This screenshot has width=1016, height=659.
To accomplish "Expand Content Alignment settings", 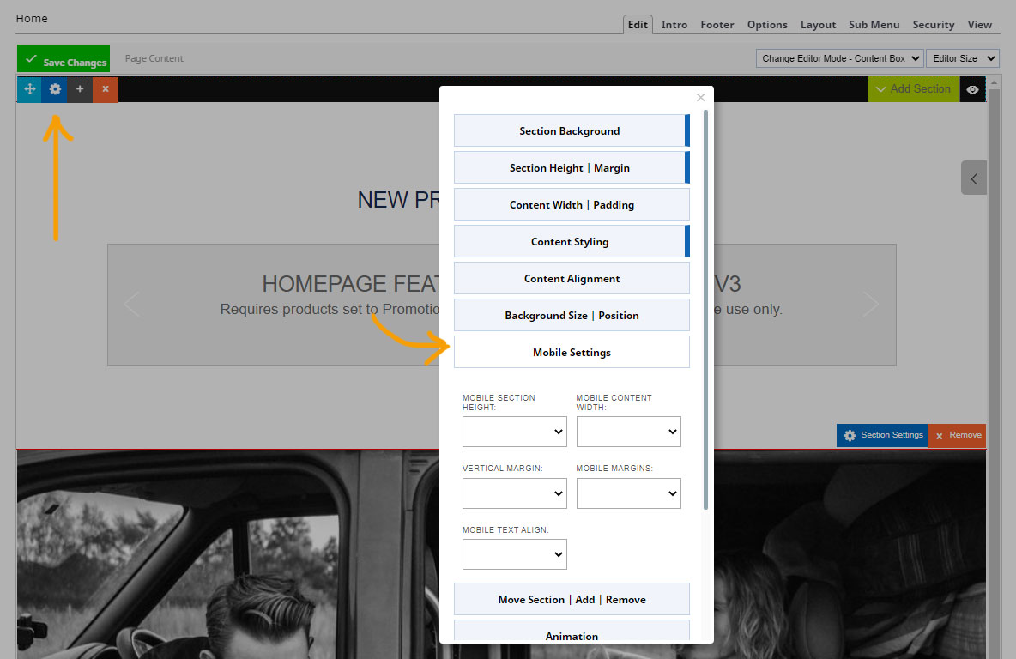I will point(571,279).
